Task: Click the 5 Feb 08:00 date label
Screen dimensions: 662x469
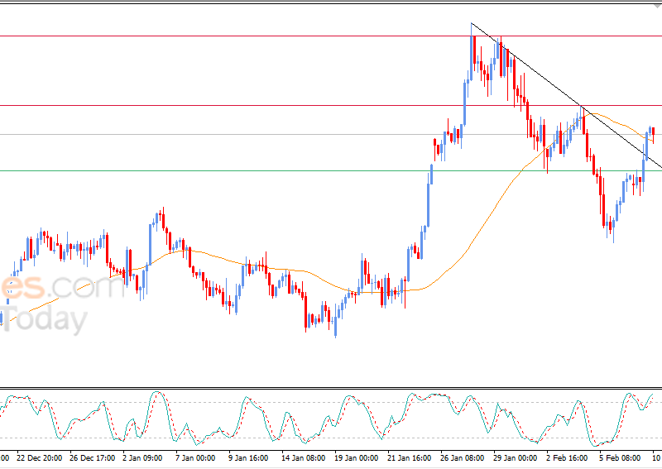Action: pyautogui.click(x=620, y=457)
